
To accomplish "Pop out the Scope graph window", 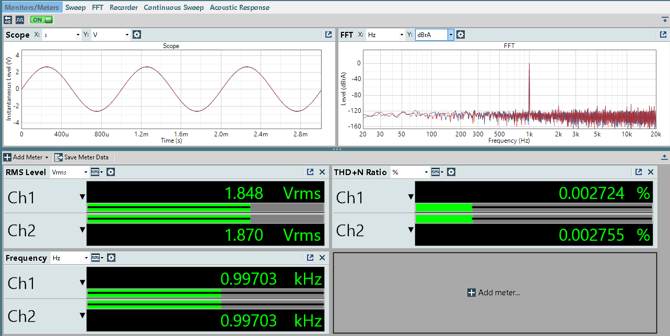I will coord(328,34).
